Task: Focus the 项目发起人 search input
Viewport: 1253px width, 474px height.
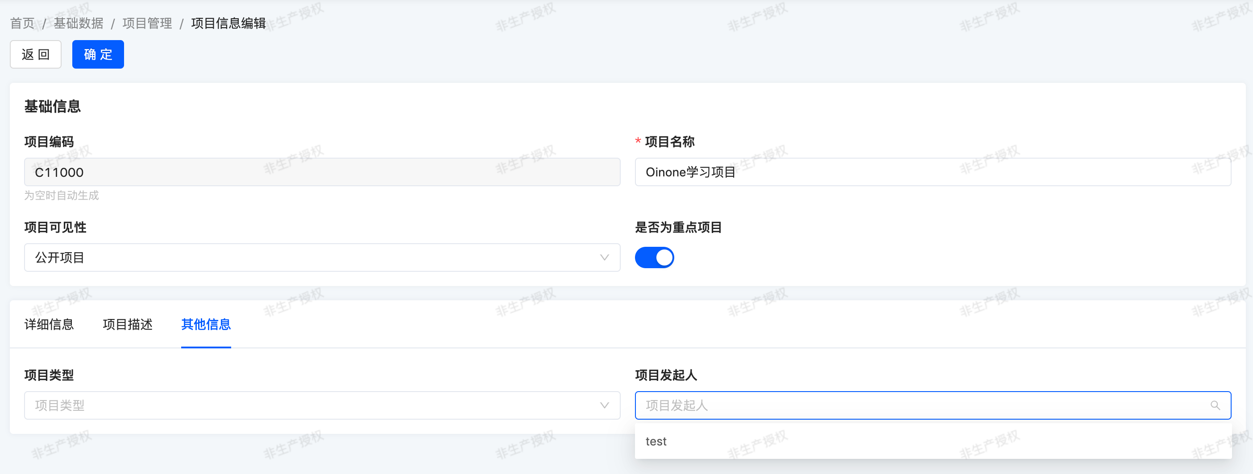Action: tap(924, 405)
